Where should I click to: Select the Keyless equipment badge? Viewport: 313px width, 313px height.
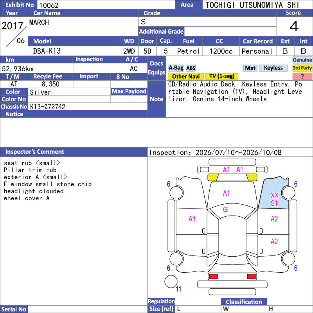[273, 68]
